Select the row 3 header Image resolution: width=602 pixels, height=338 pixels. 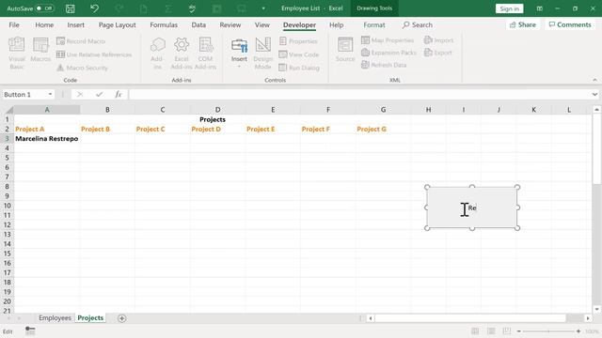pos(7,139)
